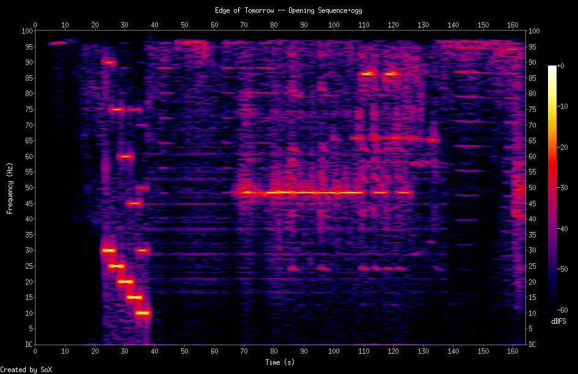578x374 pixels.
Task: Click the "Frequency (Hz)" axis label
Action: [10, 189]
